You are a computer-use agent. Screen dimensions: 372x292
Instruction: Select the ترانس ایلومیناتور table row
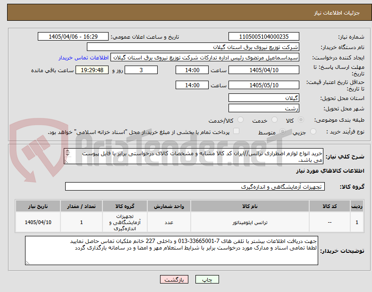tap(189, 222)
